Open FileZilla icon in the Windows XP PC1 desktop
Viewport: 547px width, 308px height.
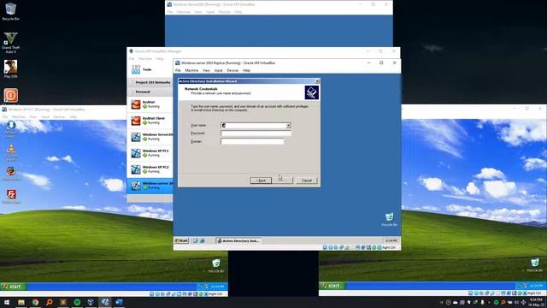click(x=11, y=197)
